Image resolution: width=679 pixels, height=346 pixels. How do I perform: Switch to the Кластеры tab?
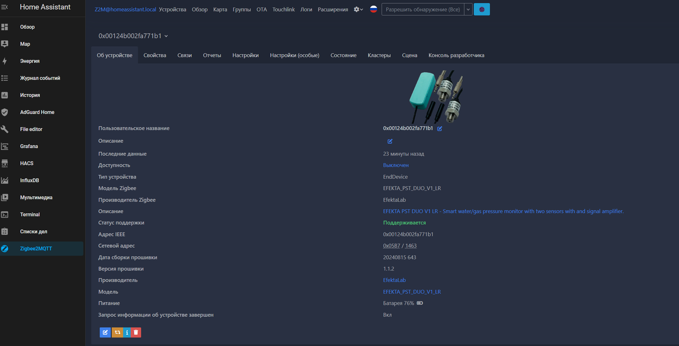(379, 55)
